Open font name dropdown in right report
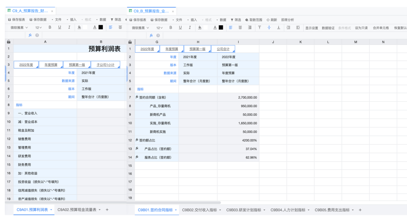 pyautogui.click(x=141, y=28)
